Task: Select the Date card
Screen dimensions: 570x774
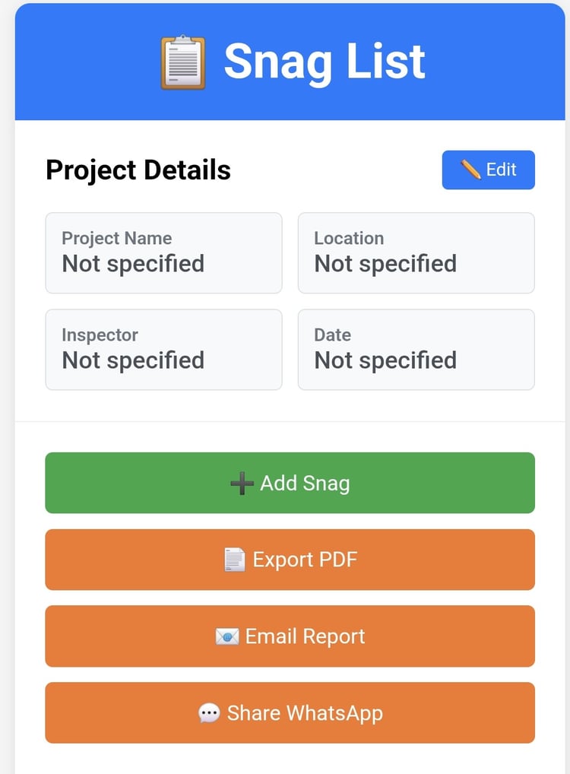Action: coord(416,349)
